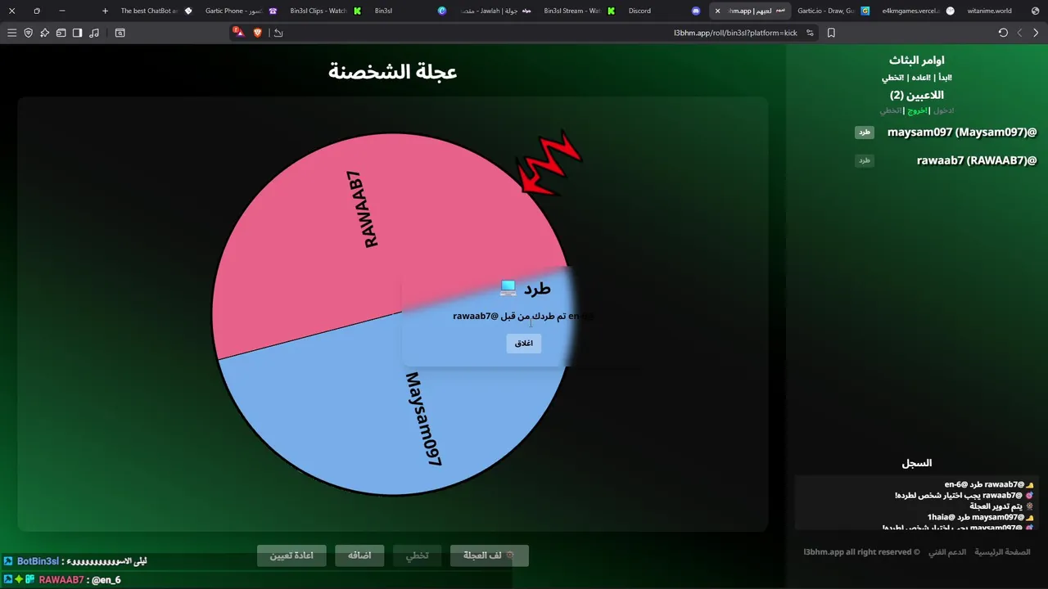Open the browser hamburger menu

tap(11, 33)
